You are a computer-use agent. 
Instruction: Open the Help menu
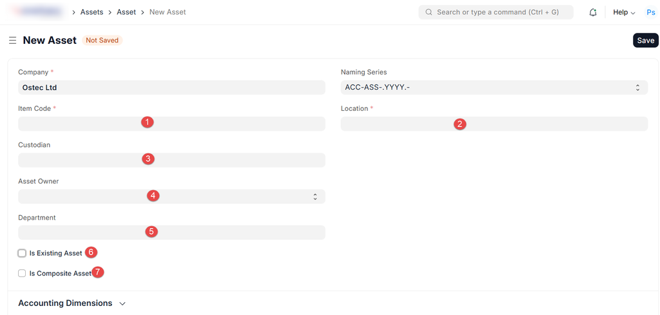(623, 12)
